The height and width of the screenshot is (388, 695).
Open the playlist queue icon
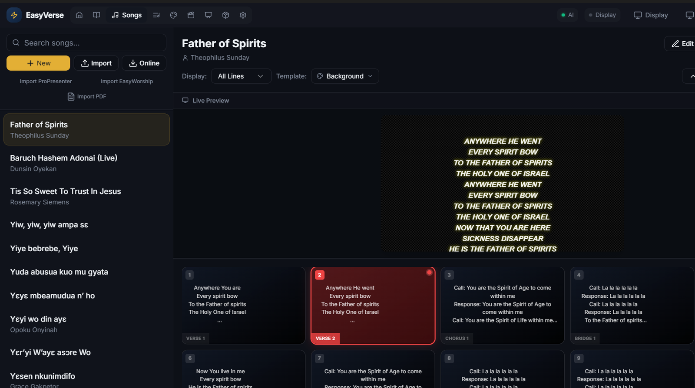(x=156, y=15)
